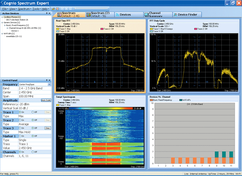The image size is (242, 176).
Task: Open the Spectrum menu
Action: click(25, 9)
